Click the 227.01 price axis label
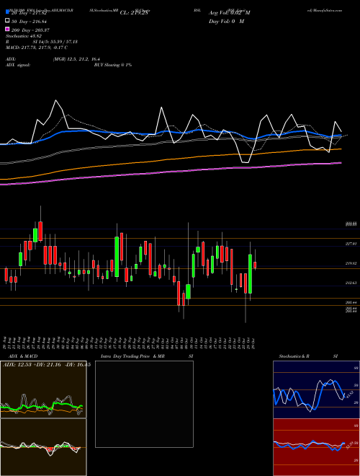 pos(351,244)
